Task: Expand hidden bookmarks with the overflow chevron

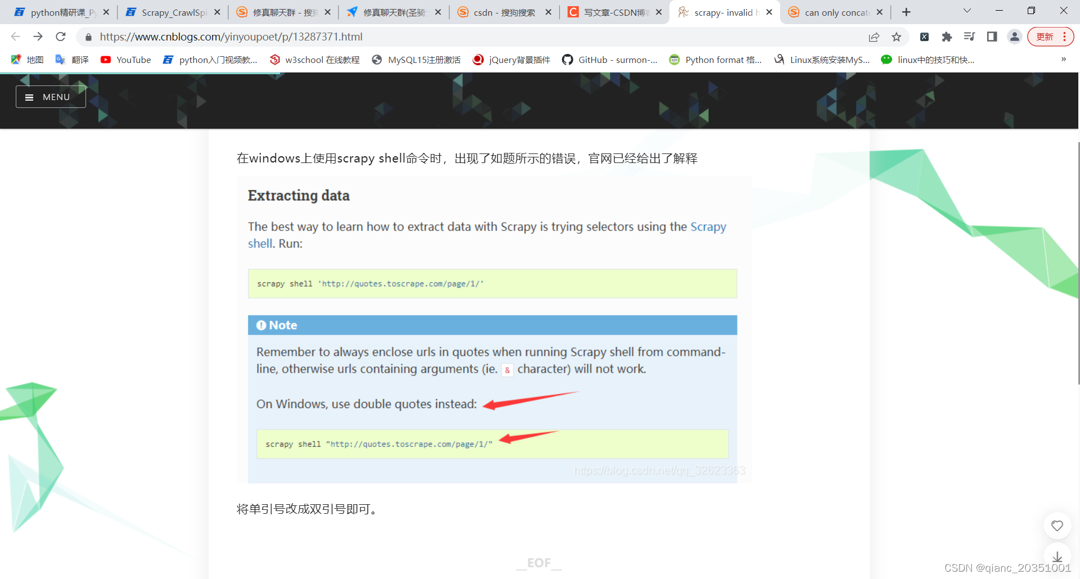Action: [x=1063, y=59]
